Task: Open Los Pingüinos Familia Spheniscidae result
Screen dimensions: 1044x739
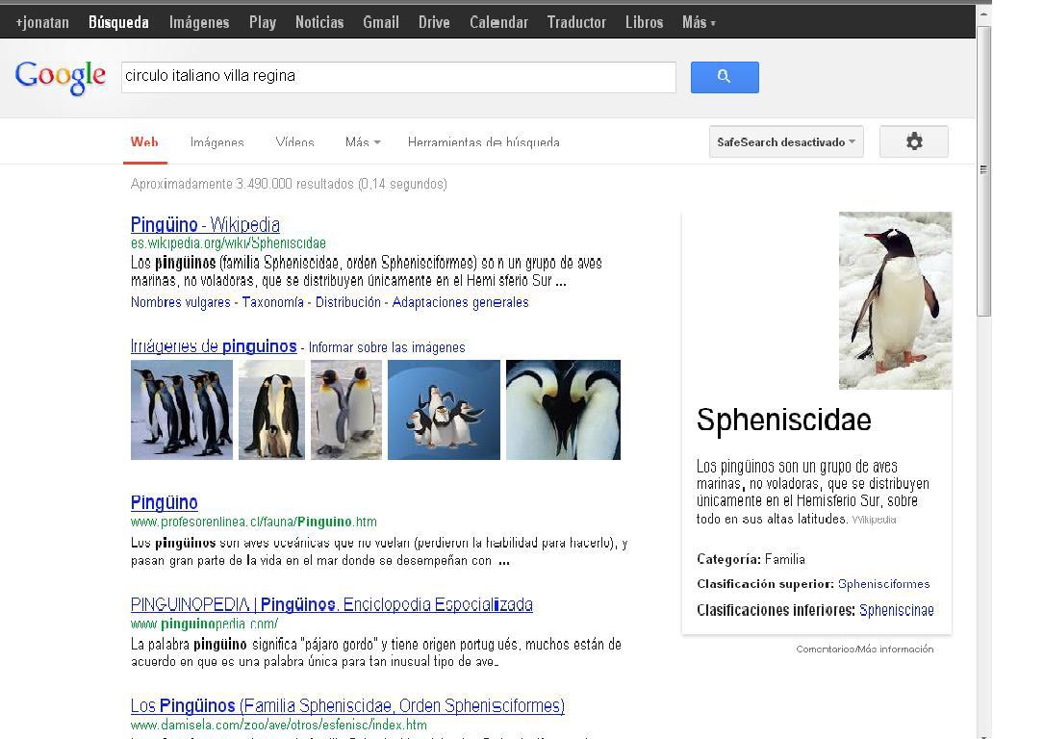Action: click(347, 705)
